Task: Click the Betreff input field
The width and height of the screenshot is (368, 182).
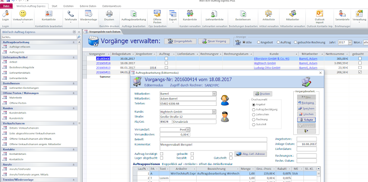Action: [213, 139]
